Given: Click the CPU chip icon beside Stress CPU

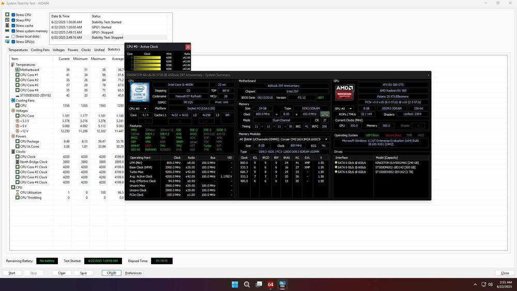Looking at the screenshot, I should click(7, 14).
